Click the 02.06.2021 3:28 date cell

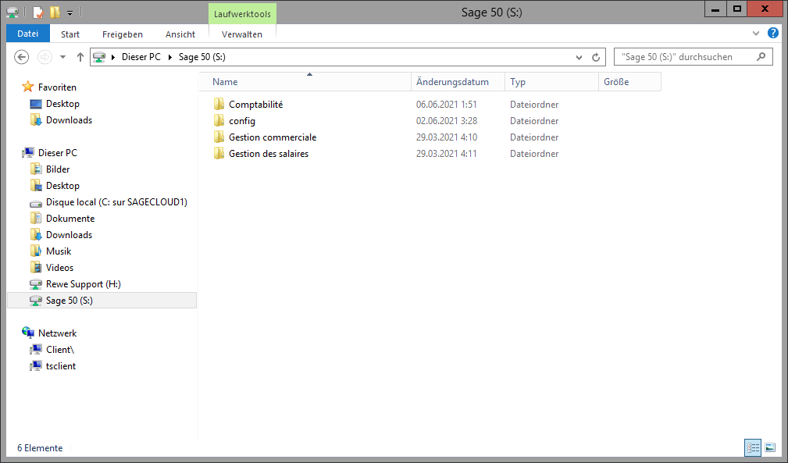[x=446, y=121]
